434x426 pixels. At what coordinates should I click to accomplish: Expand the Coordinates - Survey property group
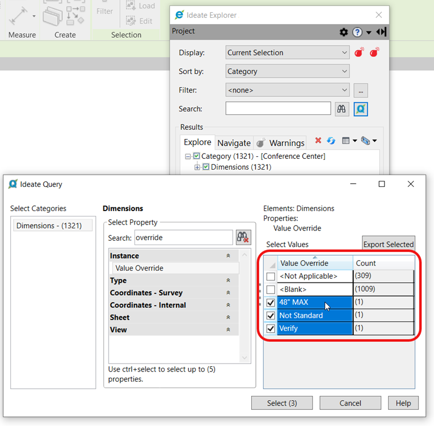pyautogui.click(x=228, y=292)
